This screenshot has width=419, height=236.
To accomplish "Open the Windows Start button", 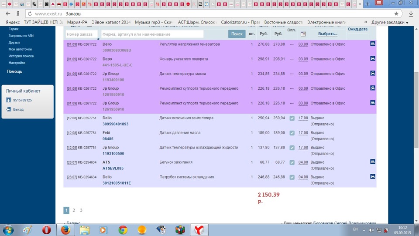I will pos(8,230).
